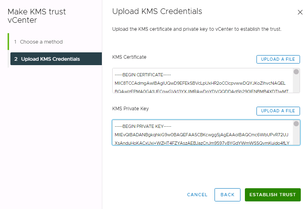Go to the Choose a method step
Image resolution: width=308 pixels, height=209 pixels.
pyautogui.click(x=42, y=42)
